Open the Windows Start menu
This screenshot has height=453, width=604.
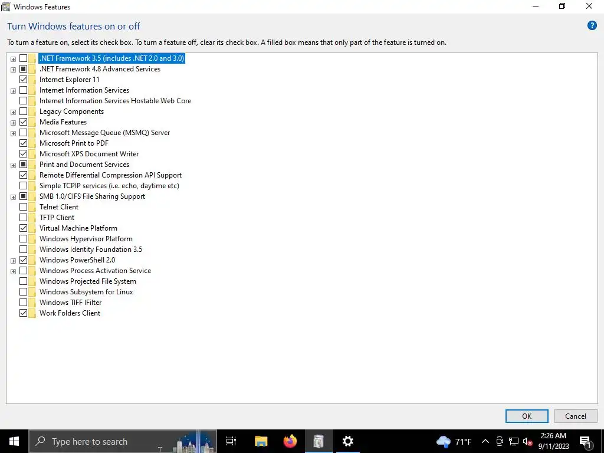(x=14, y=441)
